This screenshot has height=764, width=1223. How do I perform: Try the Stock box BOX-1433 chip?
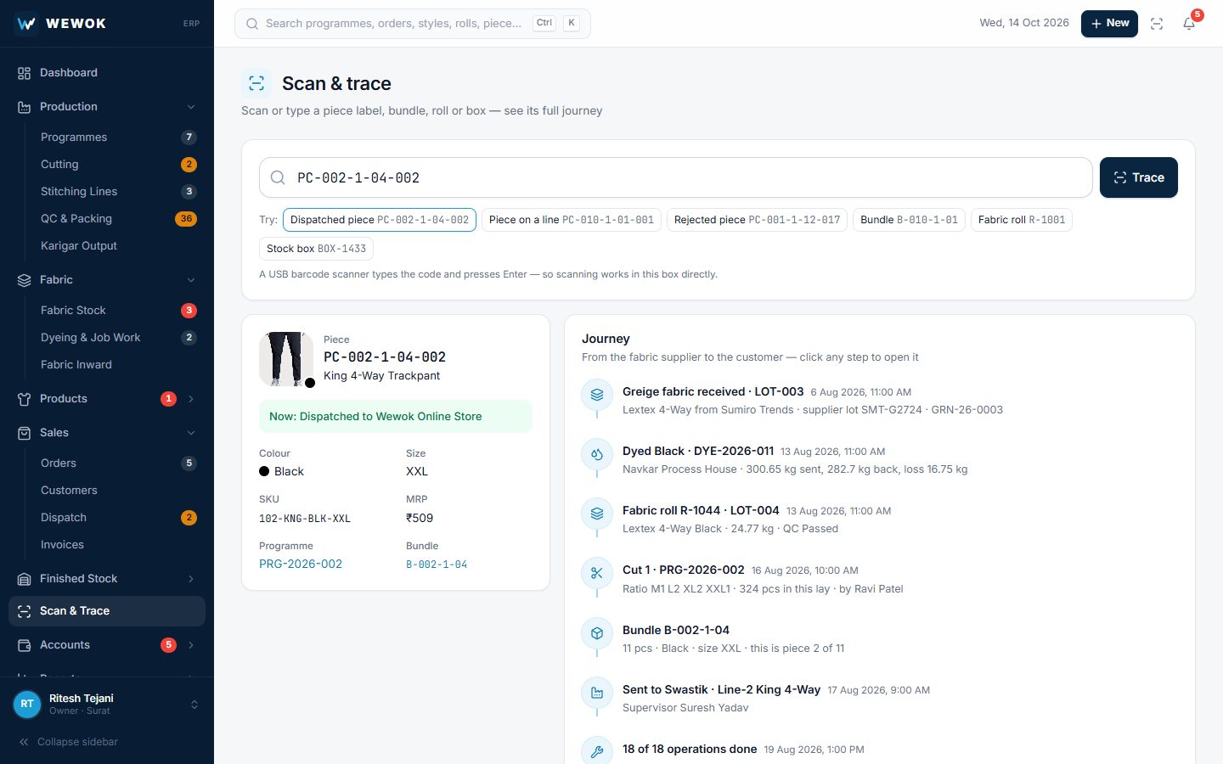316,249
